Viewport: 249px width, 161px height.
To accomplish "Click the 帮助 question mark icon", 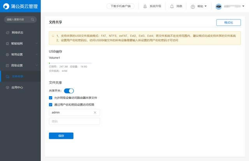I will [193, 6].
